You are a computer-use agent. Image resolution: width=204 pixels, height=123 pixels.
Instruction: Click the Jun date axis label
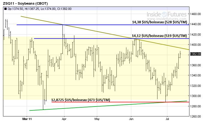pyautogui.click(x=131, y=119)
